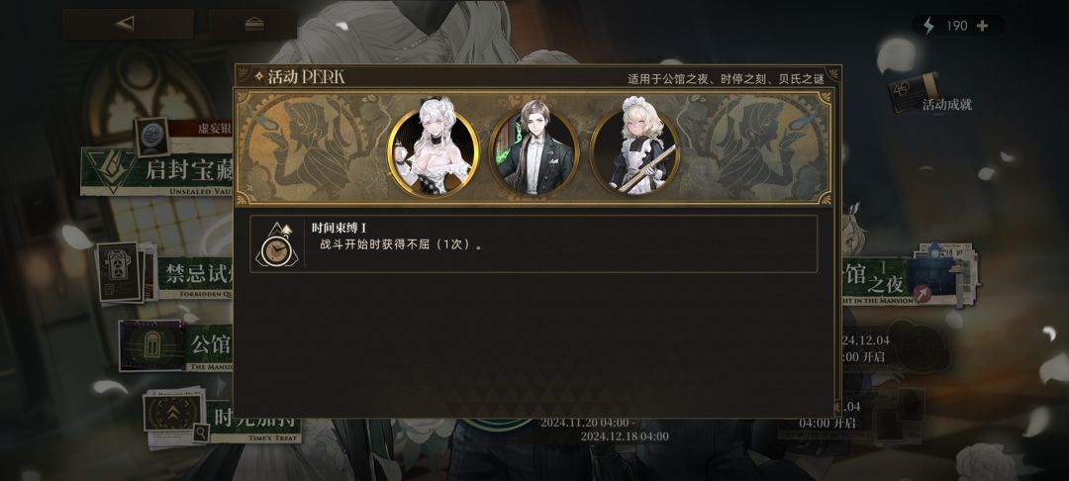Tap the achievement ticket icon
Viewport: 1069px width, 481px height.
pyautogui.click(x=913, y=93)
